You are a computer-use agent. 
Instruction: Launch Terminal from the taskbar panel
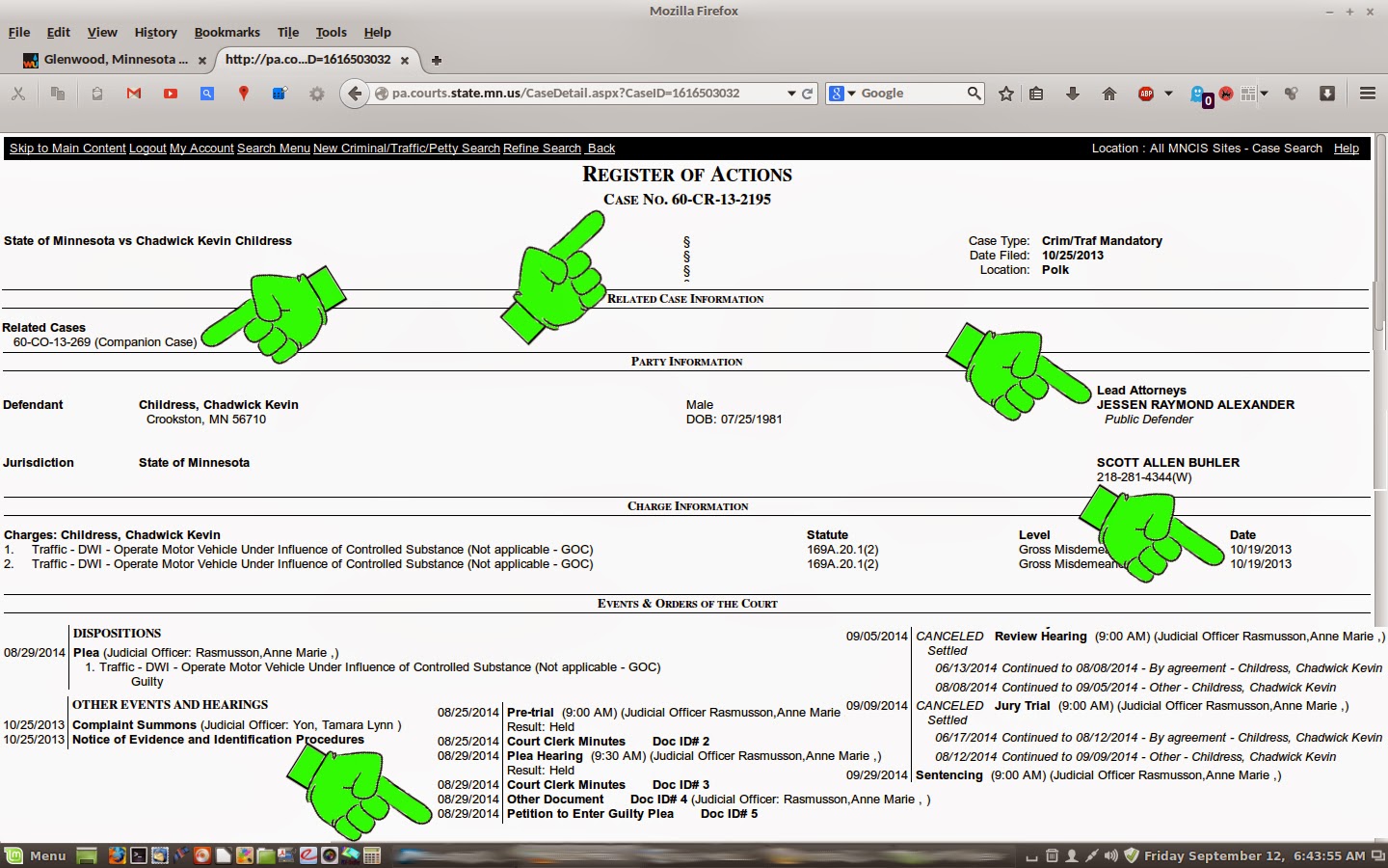click(x=139, y=855)
